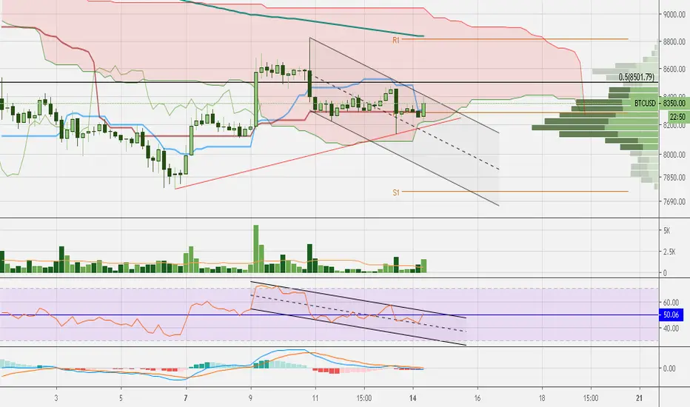Click 9000.00 on the price axis
690x407 pixels.
pos(674,15)
